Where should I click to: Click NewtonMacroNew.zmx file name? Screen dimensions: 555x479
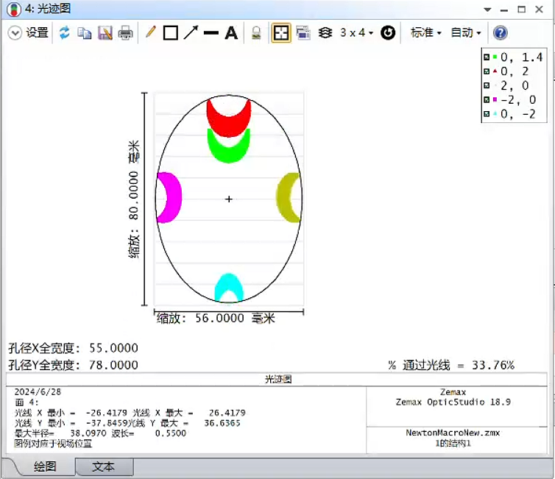(453, 433)
